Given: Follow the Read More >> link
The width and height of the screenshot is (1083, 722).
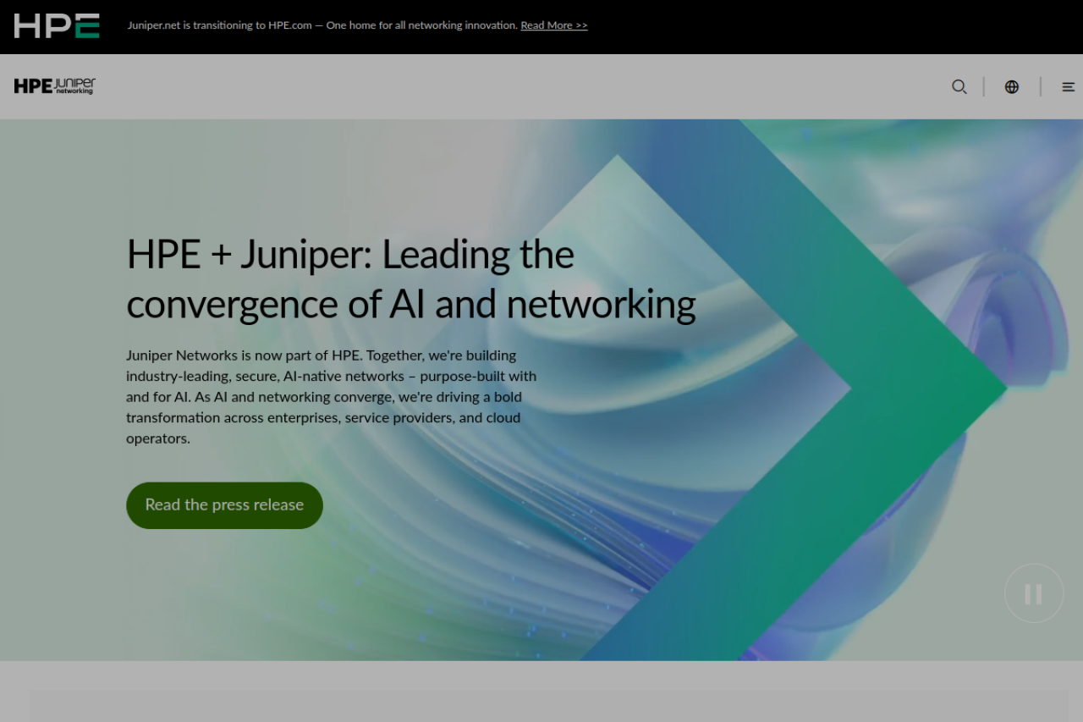Looking at the screenshot, I should [553, 25].
